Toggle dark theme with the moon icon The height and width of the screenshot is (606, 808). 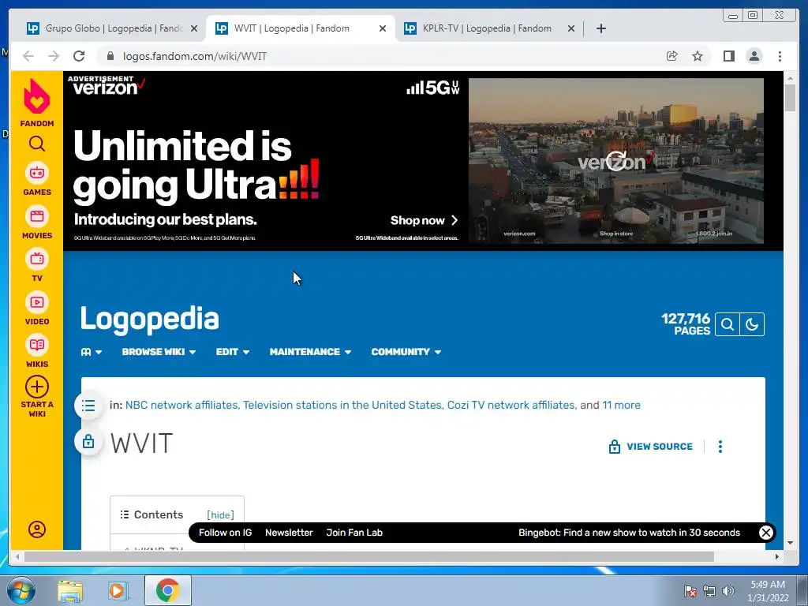(x=752, y=324)
